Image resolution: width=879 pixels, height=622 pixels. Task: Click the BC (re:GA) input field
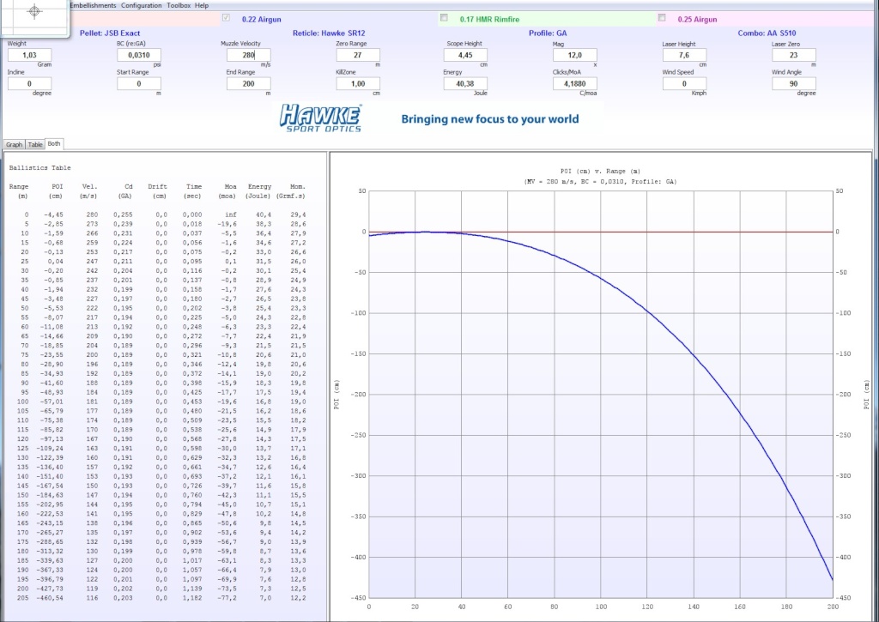pyautogui.click(x=139, y=55)
